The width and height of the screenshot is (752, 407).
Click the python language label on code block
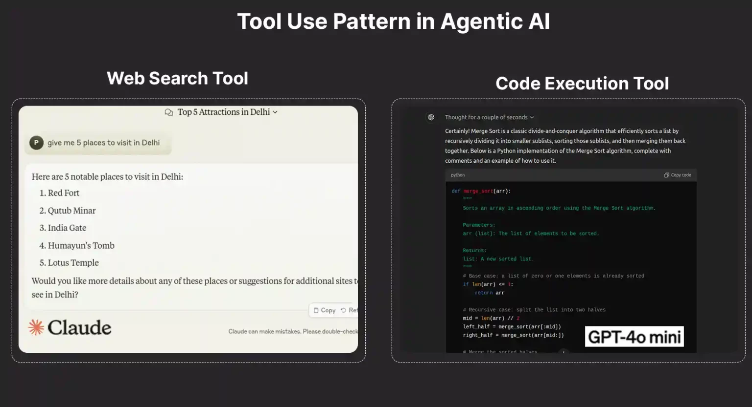[x=458, y=175]
